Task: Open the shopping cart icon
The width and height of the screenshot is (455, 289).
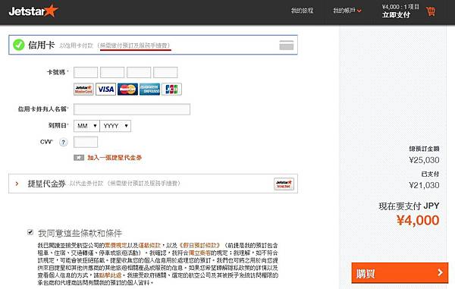Action: 431,11
